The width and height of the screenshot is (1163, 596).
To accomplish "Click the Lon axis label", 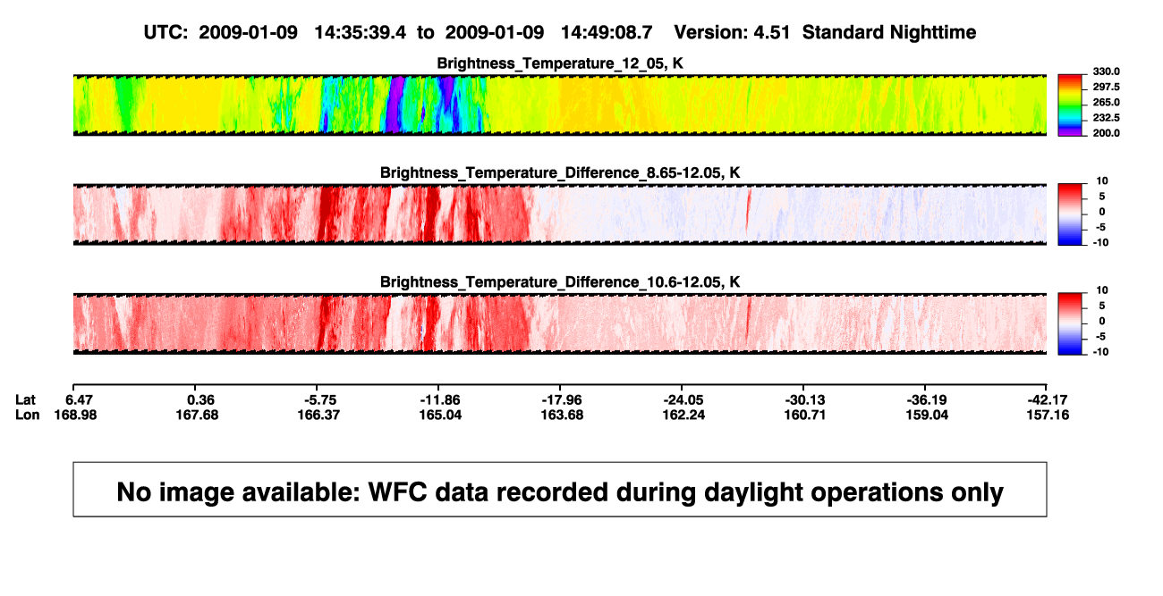I will point(26,415).
